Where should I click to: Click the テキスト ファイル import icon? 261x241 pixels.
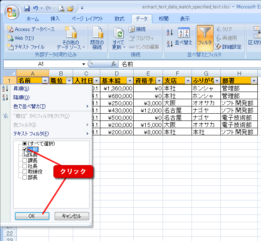coord(10,47)
